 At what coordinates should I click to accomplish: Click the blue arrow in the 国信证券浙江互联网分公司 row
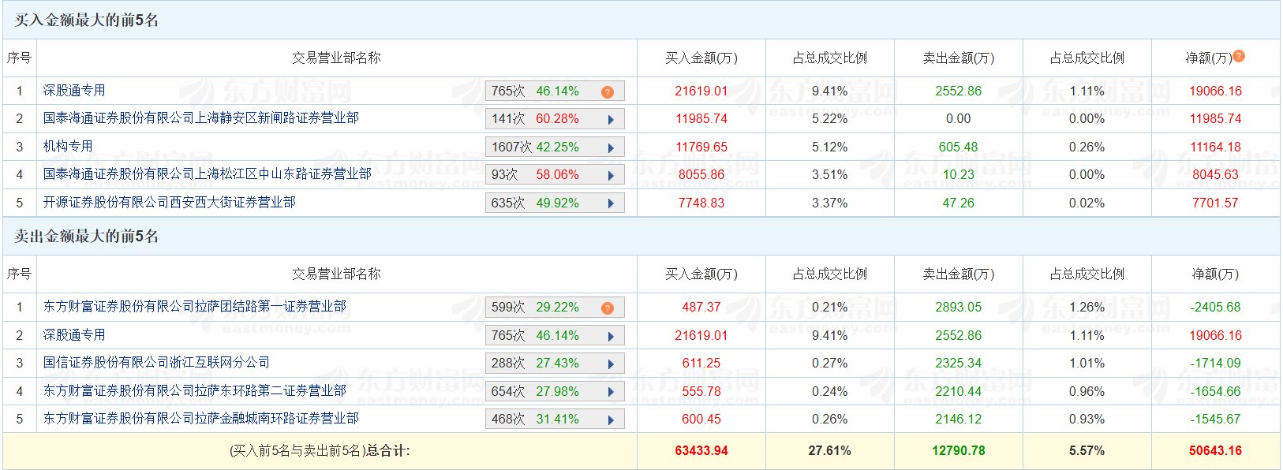pyautogui.click(x=611, y=364)
